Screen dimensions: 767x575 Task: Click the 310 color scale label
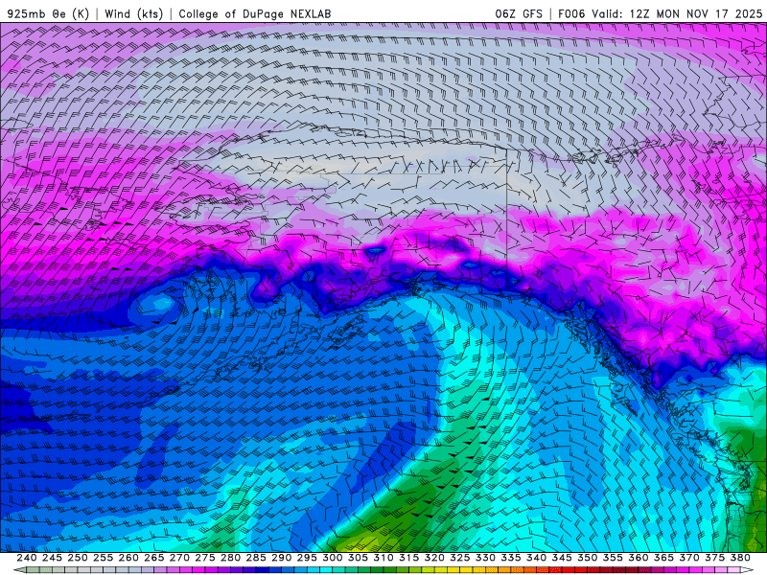[383, 558]
